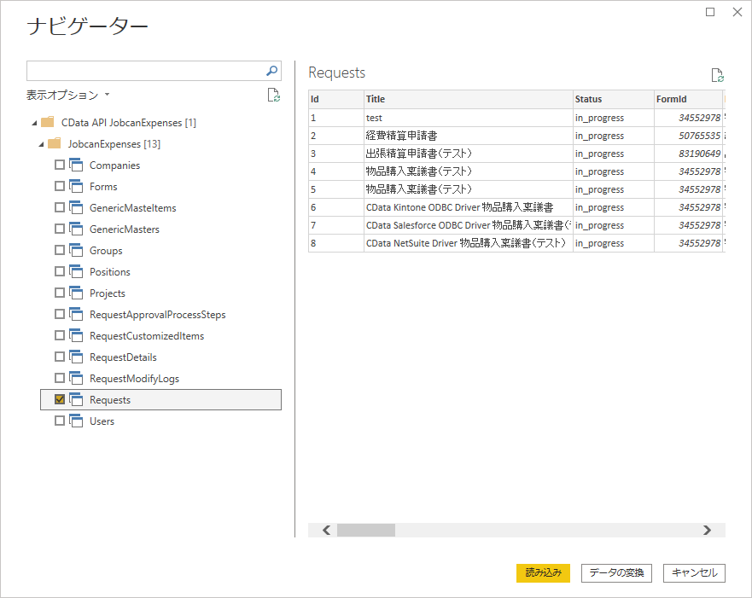Click the CData API JobcanExpenses folder icon
The height and width of the screenshot is (598, 752).
48,122
